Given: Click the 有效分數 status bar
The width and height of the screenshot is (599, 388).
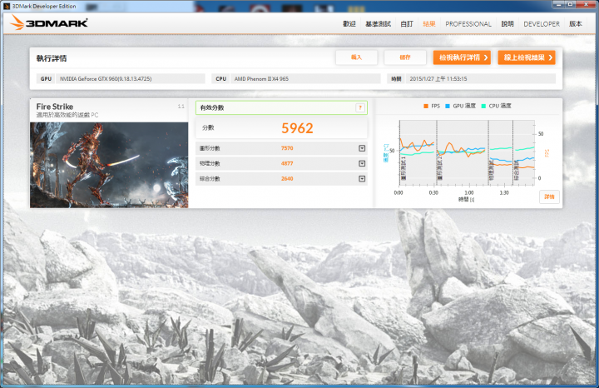Looking at the screenshot, I should click(281, 107).
